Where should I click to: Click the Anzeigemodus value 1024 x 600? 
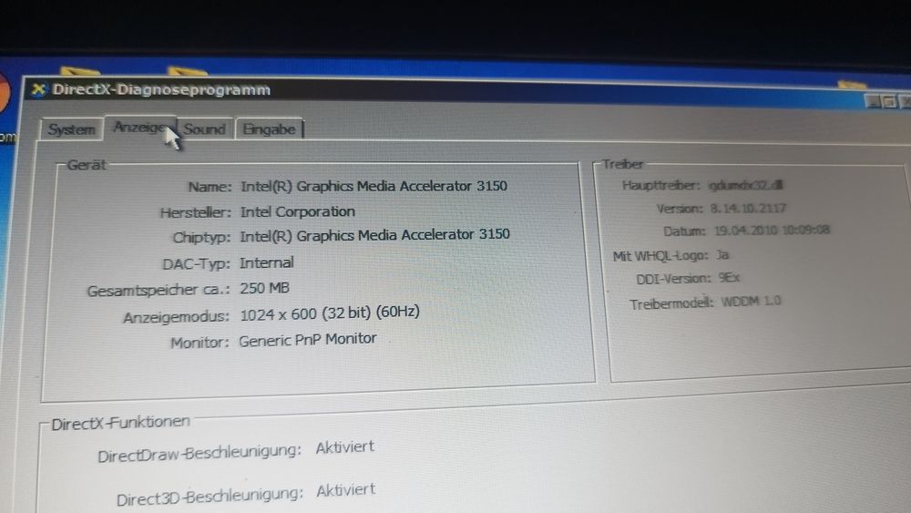coord(330,313)
